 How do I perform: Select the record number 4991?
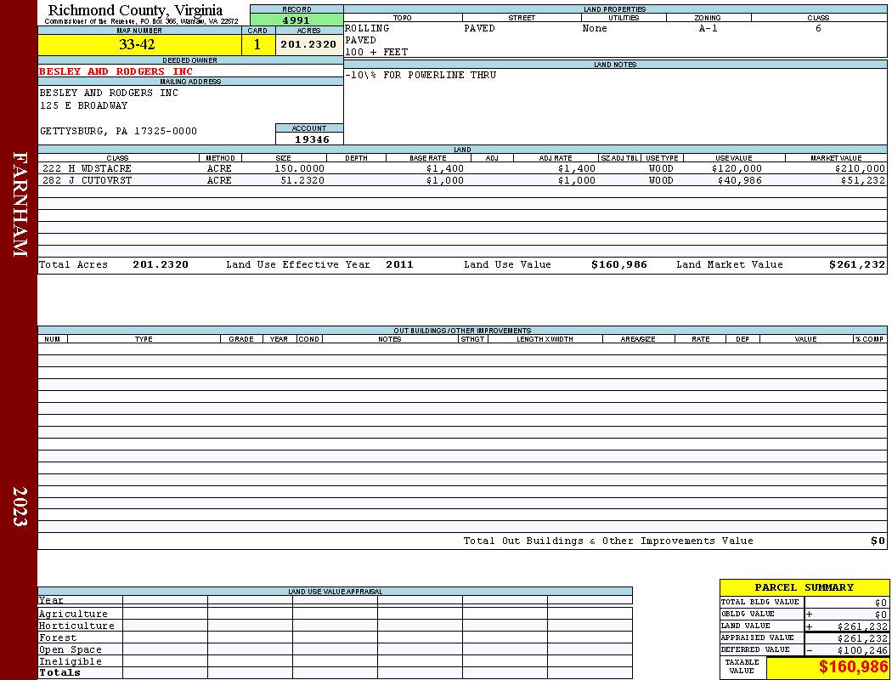[x=296, y=20]
